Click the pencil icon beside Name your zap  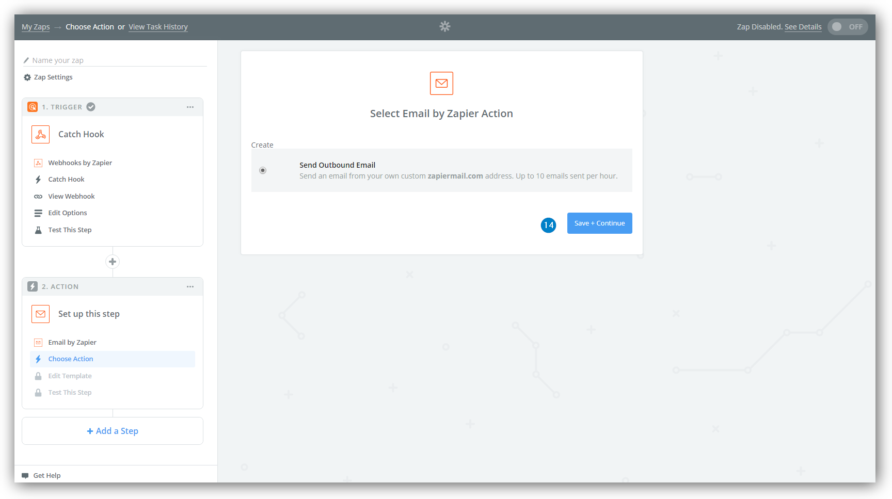pyautogui.click(x=26, y=60)
